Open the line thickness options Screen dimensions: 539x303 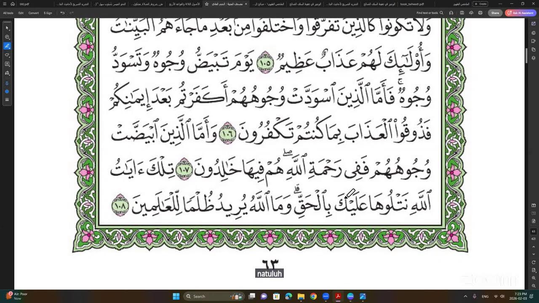(7, 100)
